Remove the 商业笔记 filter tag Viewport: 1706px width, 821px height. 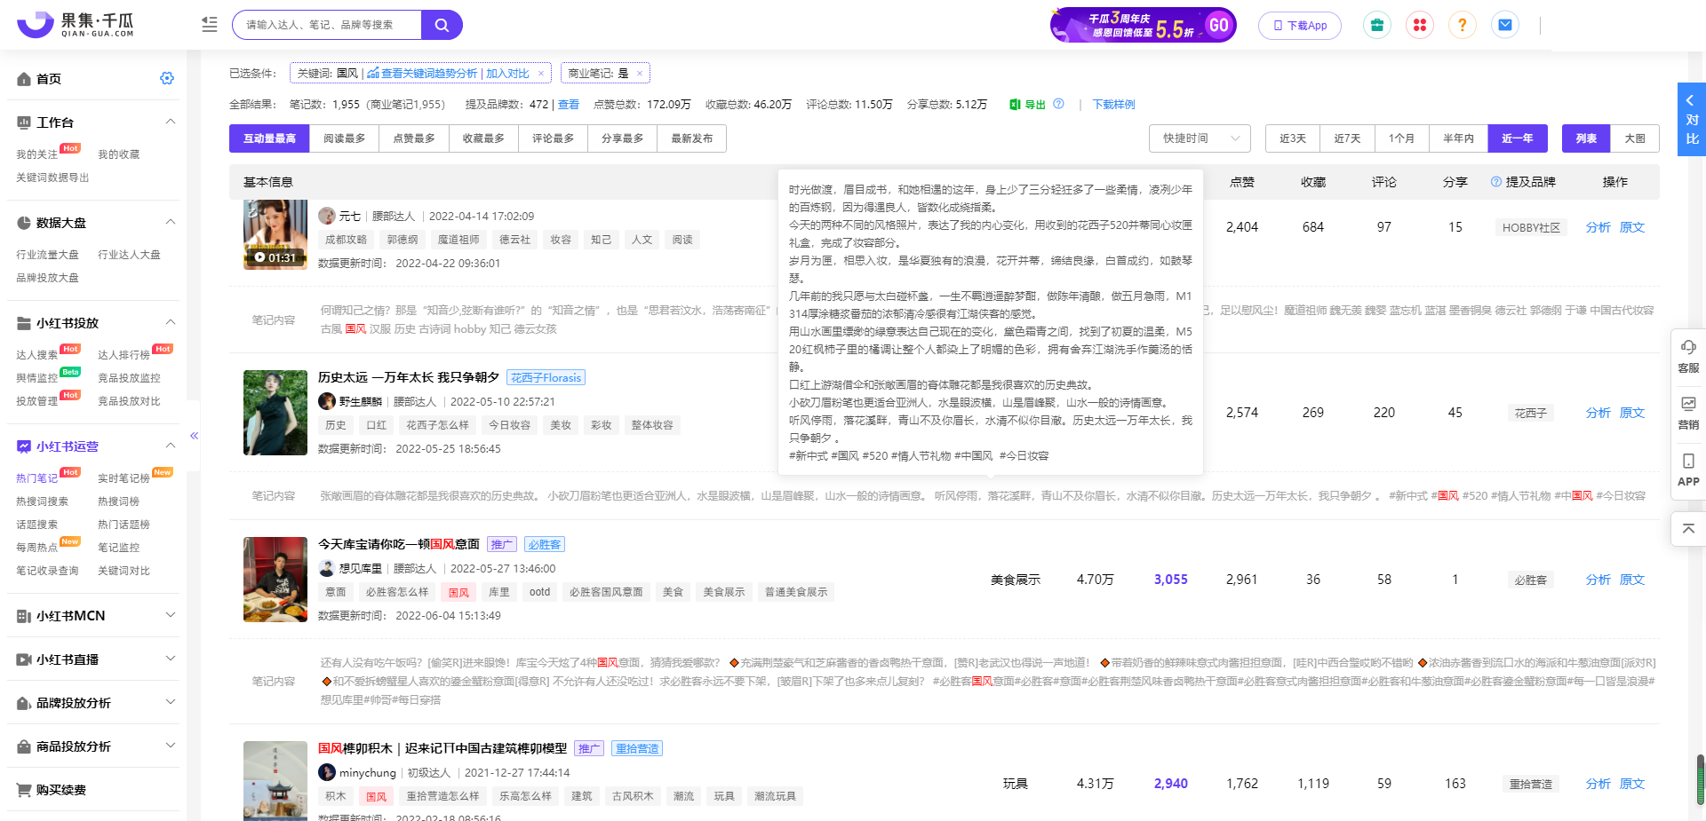pyautogui.click(x=640, y=74)
